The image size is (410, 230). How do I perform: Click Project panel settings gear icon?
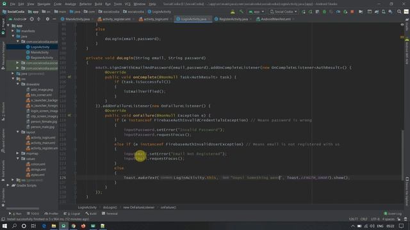coord(47,19)
